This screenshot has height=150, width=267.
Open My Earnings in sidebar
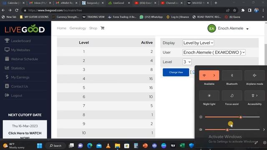click(x=20, y=77)
